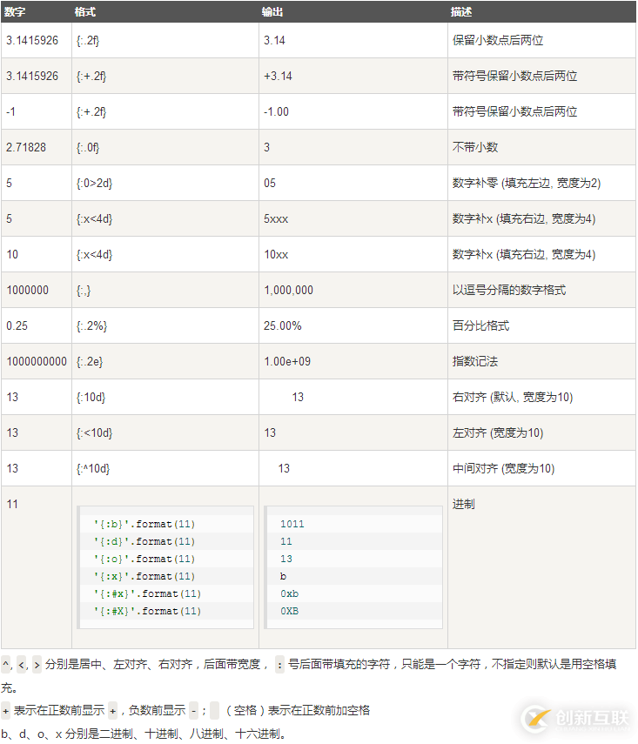Click description 保留小数点后两位
Screen dimensions: 638x744
(x=498, y=40)
